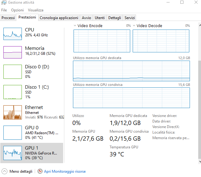201x177 pixels.
Task: Click the scrollbar down arrow
Action: pyautogui.click(x=200, y=162)
